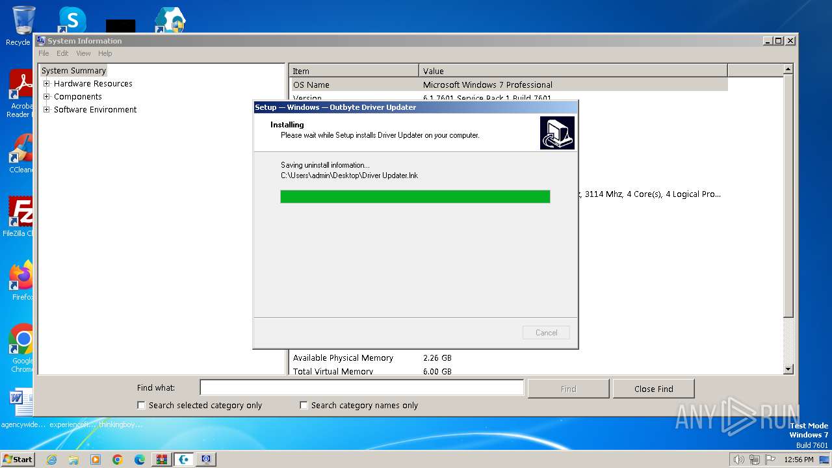This screenshot has width=832, height=468.
Task: Click the System Information vertical scrollbar thumb
Action: 788,196
